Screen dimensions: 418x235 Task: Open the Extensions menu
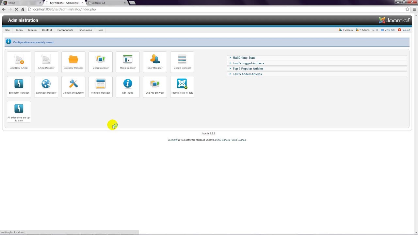pyautogui.click(x=85, y=30)
